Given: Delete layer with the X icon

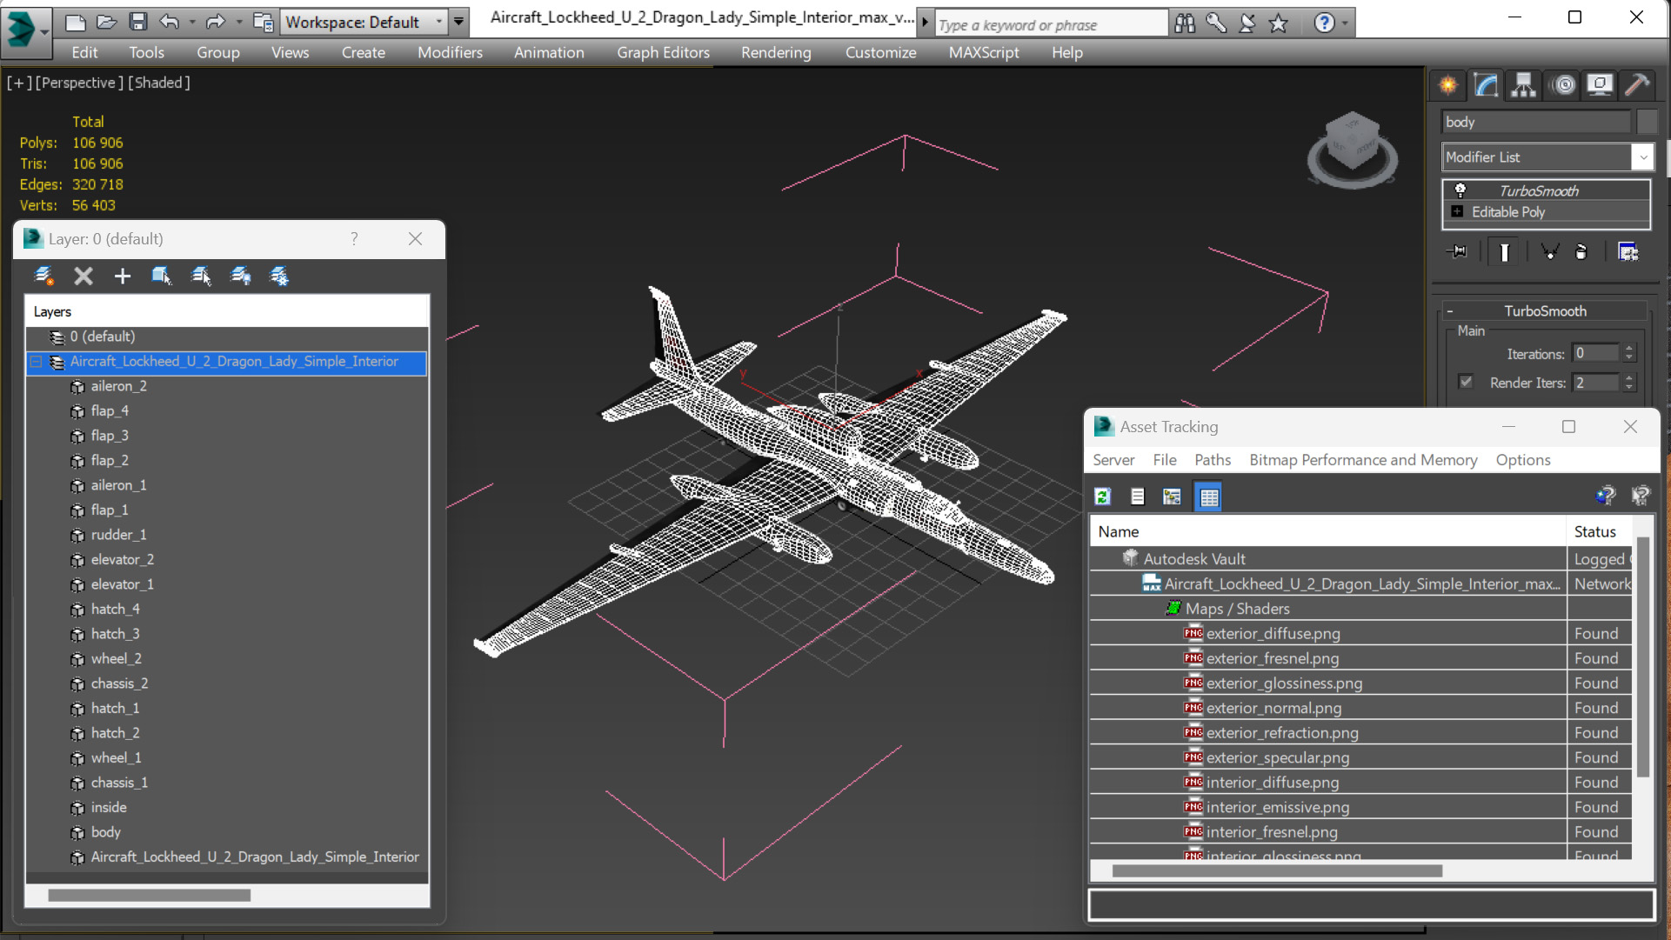Looking at the screenshot, I should (x=83, y=277).
